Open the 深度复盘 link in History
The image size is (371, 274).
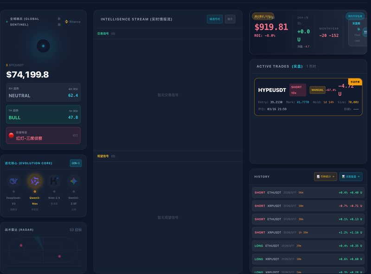(351, 176)
